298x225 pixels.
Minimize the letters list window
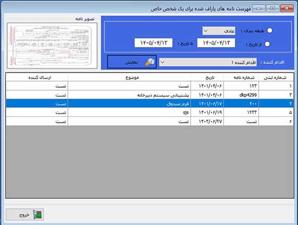(259, 8)
